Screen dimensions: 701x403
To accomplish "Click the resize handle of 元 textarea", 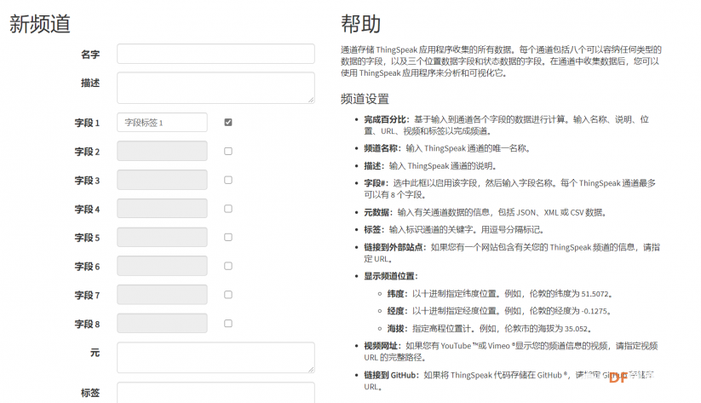I will (x=311, y=370).
